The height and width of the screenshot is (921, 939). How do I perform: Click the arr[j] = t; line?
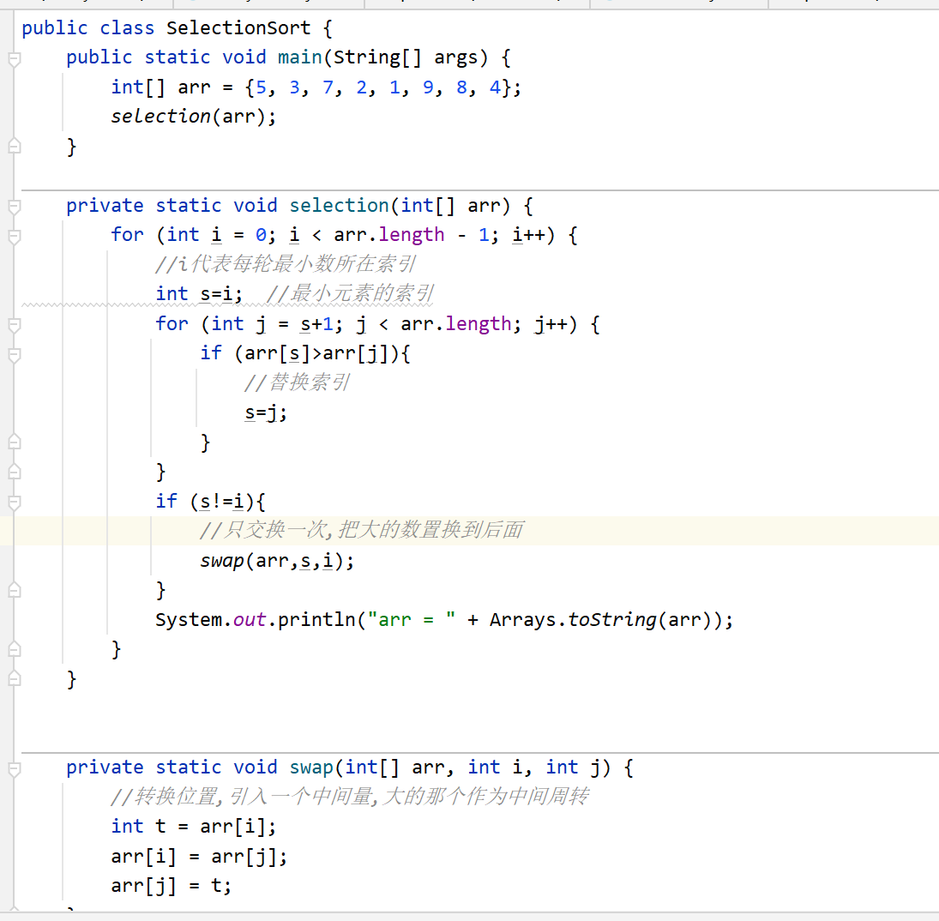[172, 886]
